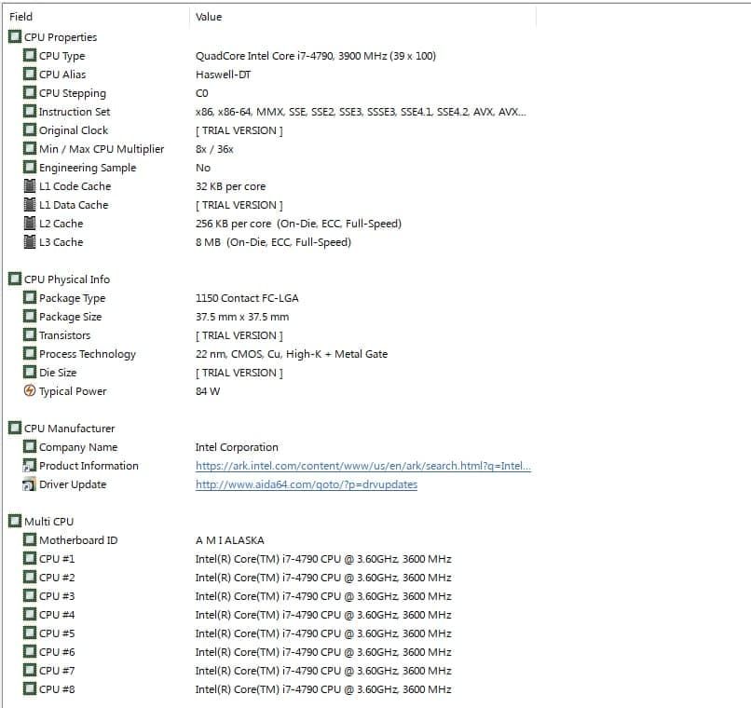This screenshot has width=751, height=708.
Task: Select the CPU #7 processor value
Action: click(323, 671)
